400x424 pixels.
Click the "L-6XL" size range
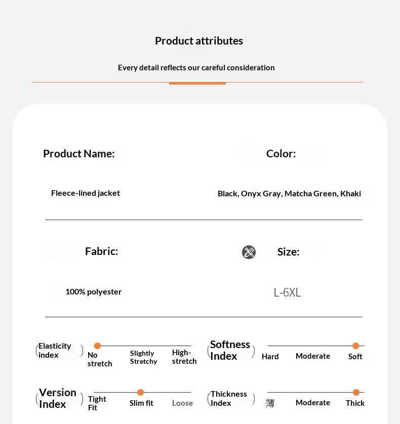point(287,292)
